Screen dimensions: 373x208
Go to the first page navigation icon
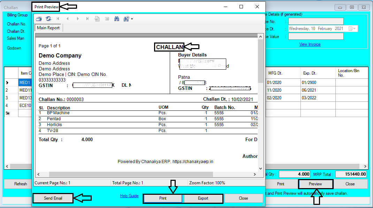[x=58, y=18]
